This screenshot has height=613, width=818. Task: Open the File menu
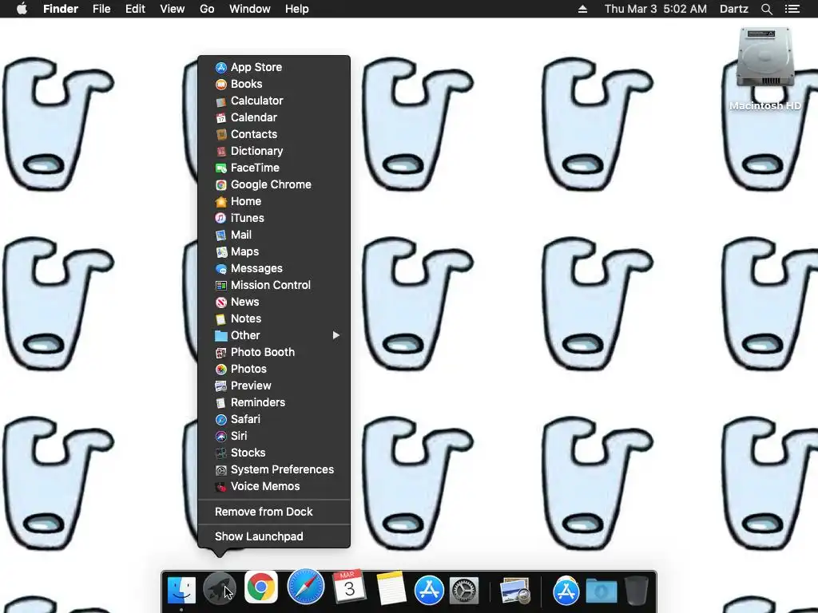tap(101, 9)
